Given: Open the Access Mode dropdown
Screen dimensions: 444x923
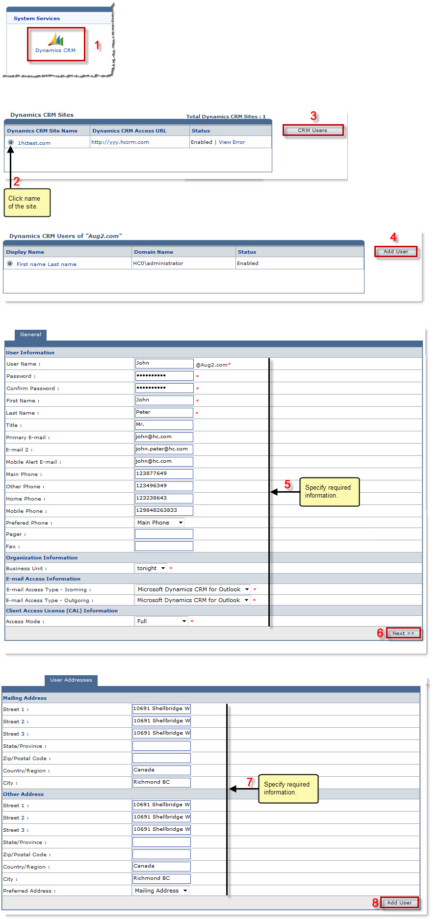Looking at the screenshot, I should coord(161,621).
